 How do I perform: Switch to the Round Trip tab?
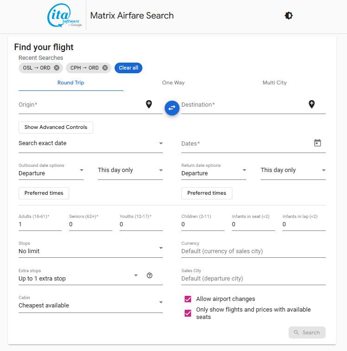(71, 83)
